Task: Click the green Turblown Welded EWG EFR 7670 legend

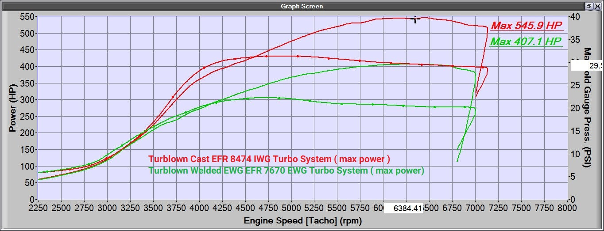Action: [286, 170]
